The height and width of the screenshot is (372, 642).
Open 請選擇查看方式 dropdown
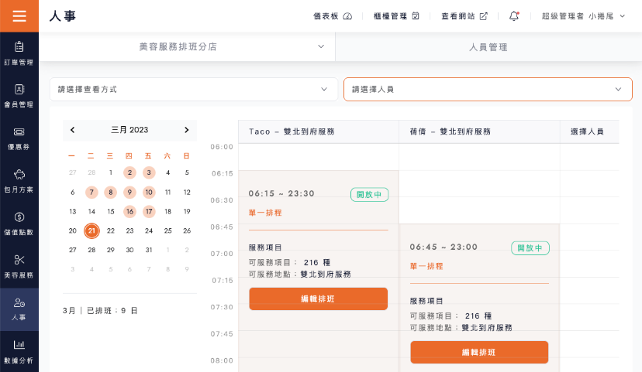click(194, 89)
